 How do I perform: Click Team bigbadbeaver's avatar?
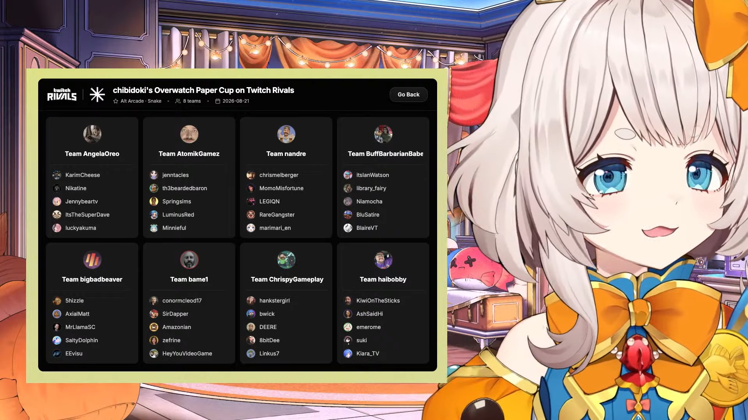[x=92, y=260]
